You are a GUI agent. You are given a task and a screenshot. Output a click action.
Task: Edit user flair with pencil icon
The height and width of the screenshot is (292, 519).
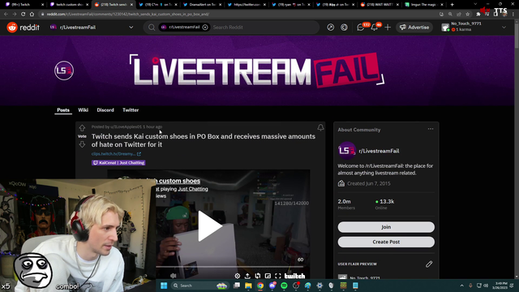tap(429, 264)
